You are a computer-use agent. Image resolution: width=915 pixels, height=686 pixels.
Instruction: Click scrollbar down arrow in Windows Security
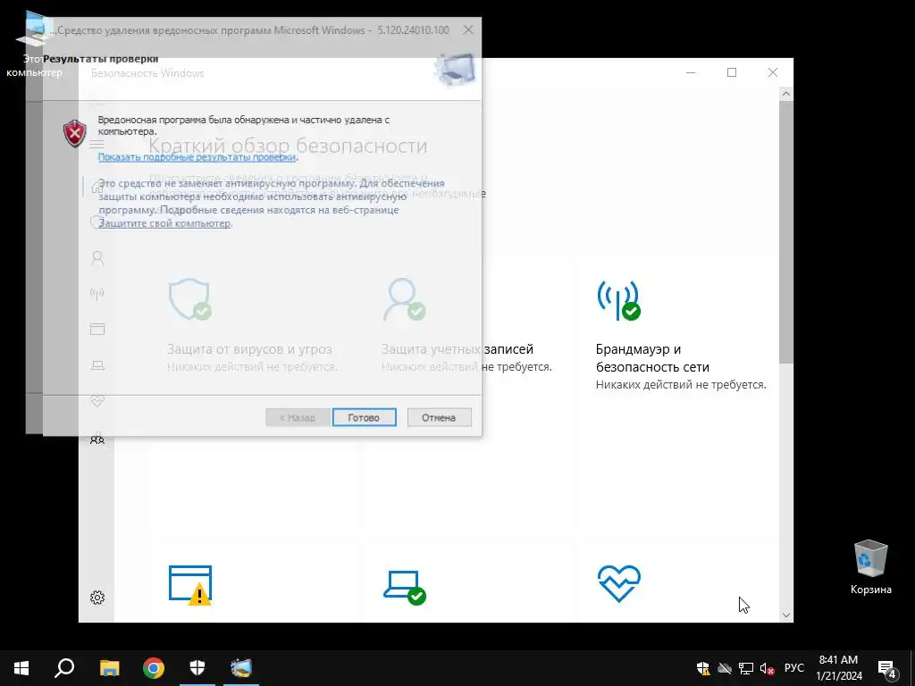tap(786, 615)
